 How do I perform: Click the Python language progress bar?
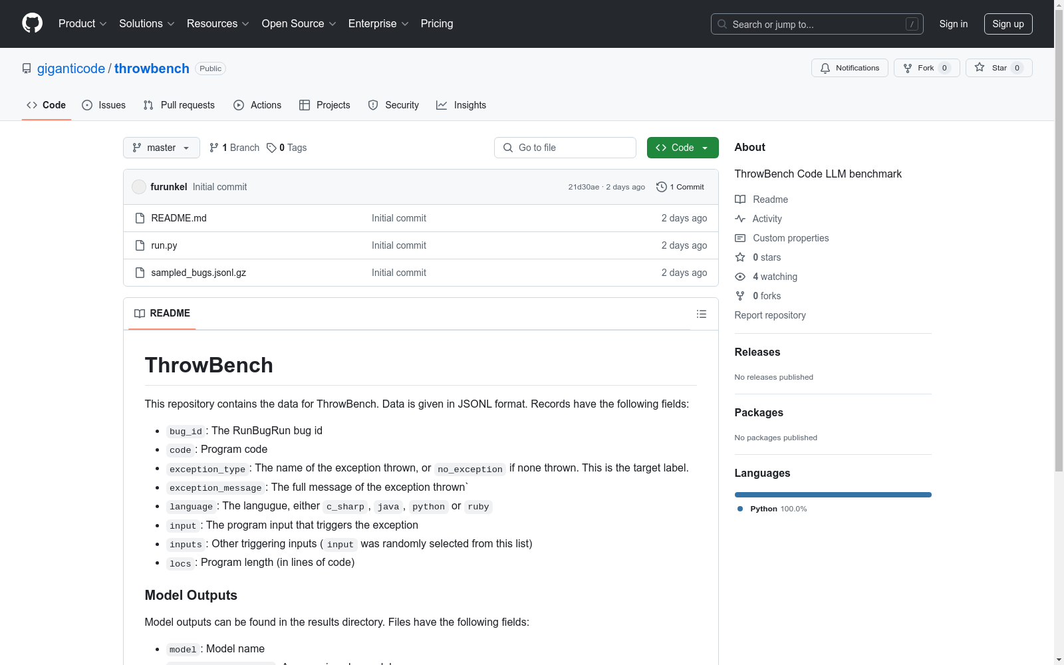[x=833, y=495]
